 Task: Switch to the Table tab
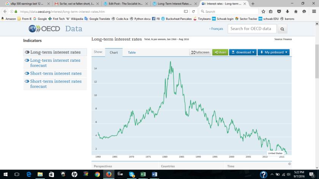pyautogui.click(x=132, y=52)
